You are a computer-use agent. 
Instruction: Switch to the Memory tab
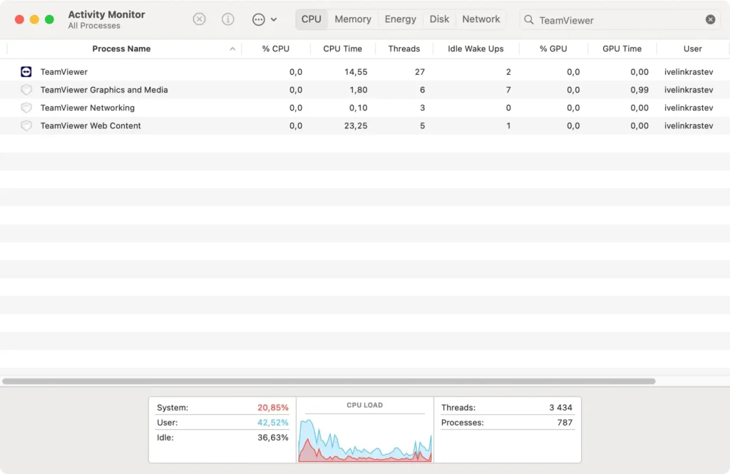[353, 19]
